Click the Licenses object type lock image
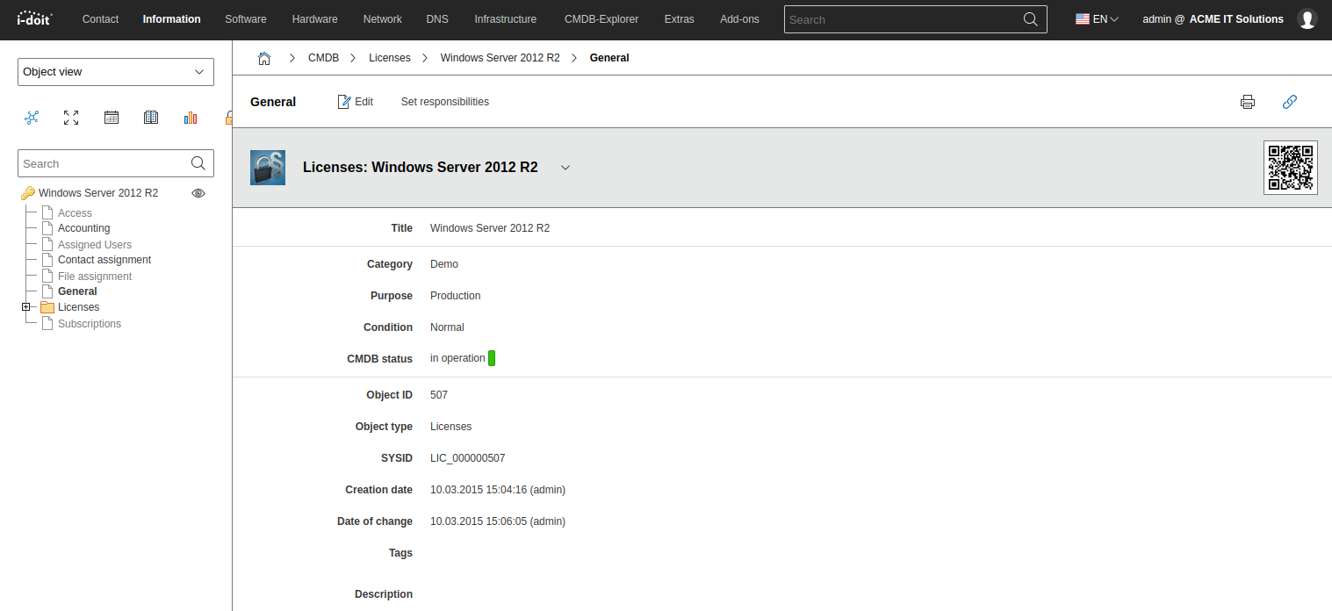This screenshot has width=1332, height=611. coord(268,167)
